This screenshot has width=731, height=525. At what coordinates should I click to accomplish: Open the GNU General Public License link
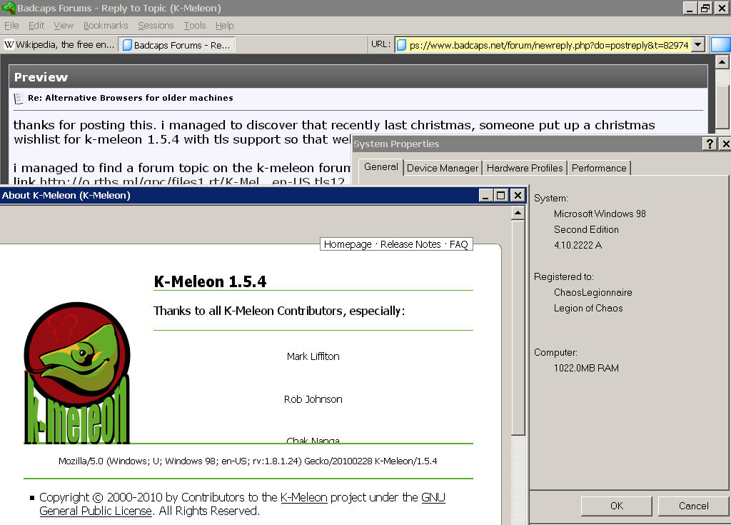[242, 504]
